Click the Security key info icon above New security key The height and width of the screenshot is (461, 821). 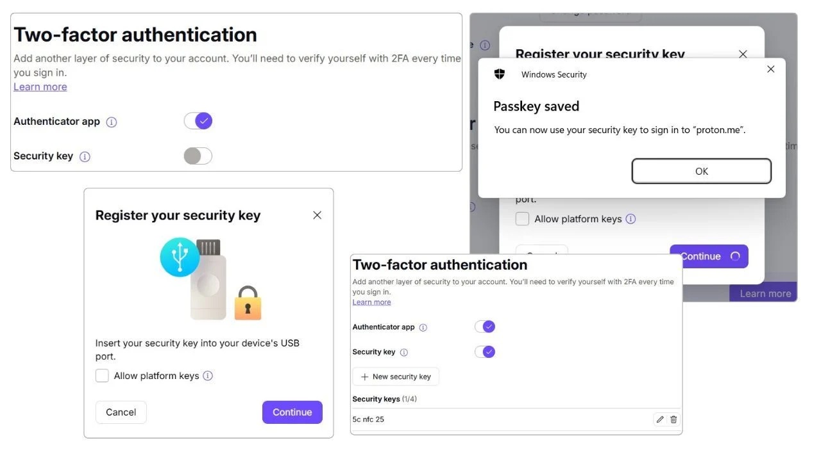coord(404,352)
